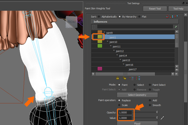Click the Opacity slider handle

(x=157, y=112)
